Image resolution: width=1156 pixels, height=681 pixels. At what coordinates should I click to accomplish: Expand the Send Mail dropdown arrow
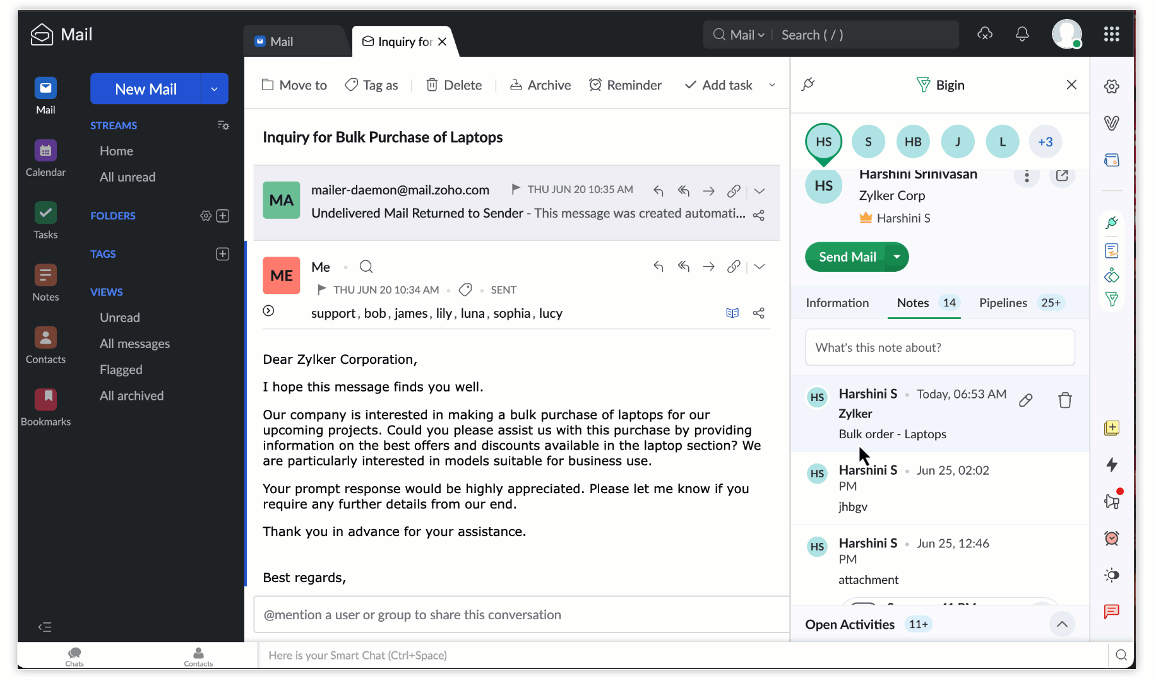pyautogui.click(x=897, y=257)
